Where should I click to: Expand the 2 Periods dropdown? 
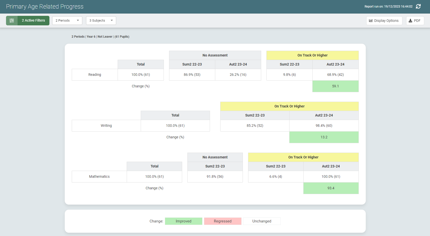point(67,21)
